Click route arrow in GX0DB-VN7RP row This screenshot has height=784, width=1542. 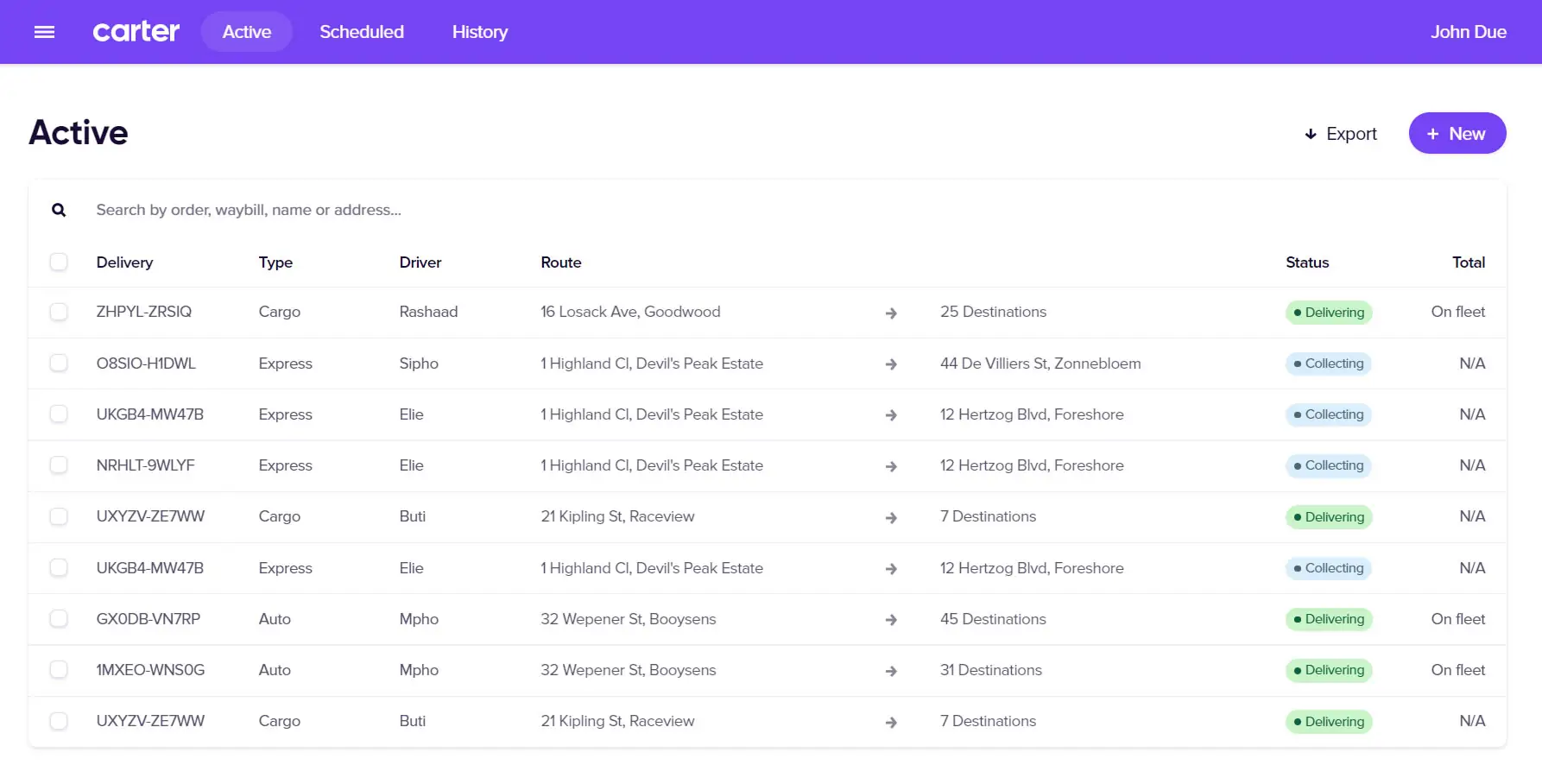pyautogui.click(x=891, y=620)
